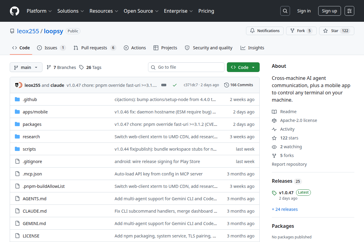This screenshot has height=242, width=364.
Task: View the 122 stars link
Action: (285, 138)
